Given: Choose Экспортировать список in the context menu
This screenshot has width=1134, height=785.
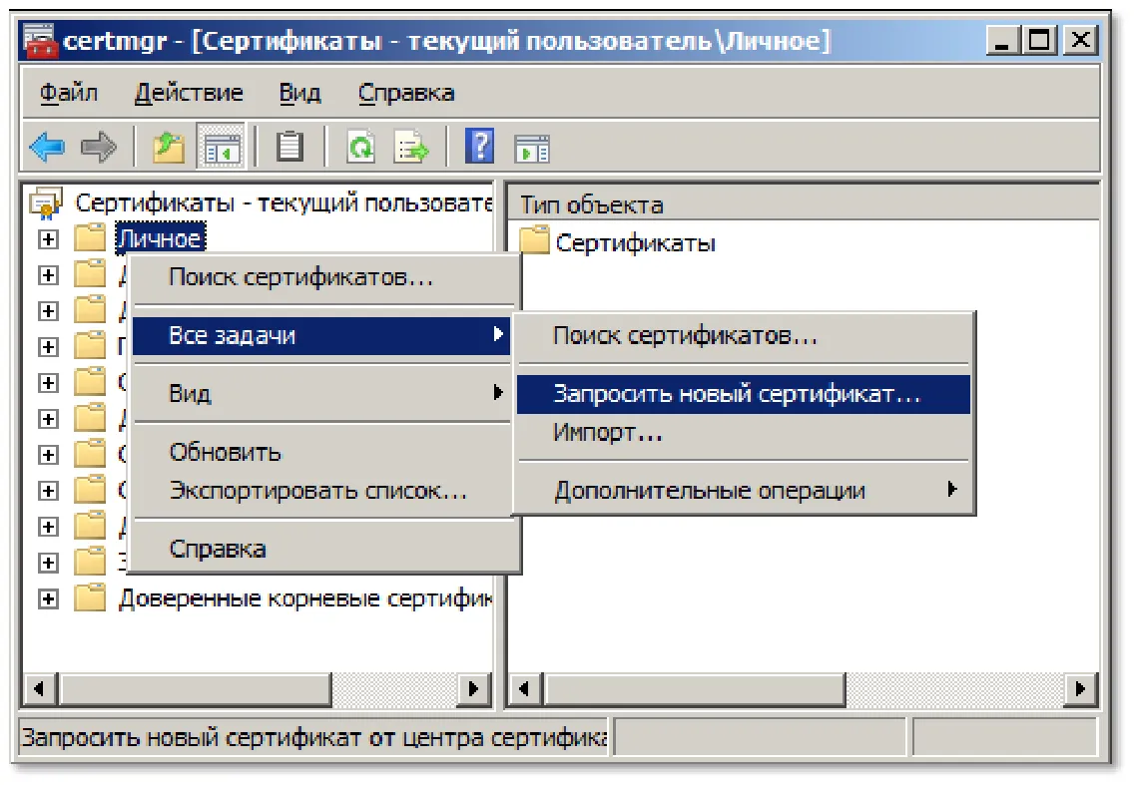Looking at the screenshot, I should (323, 491).
